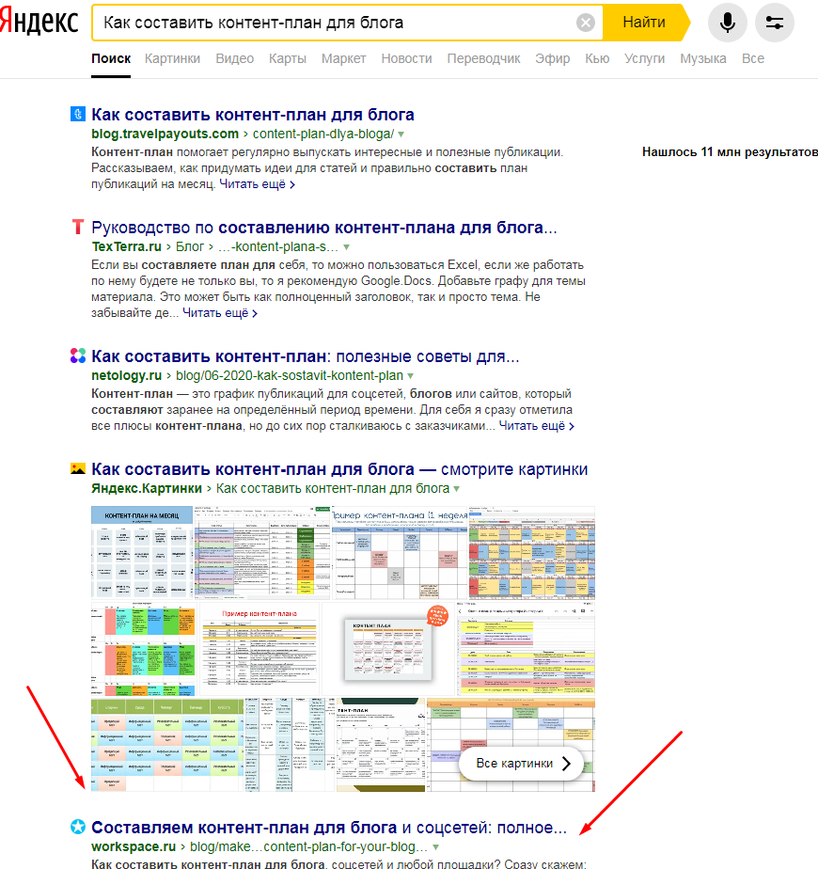The width and height of the screenshot is (818, 869).
Task: Show all services via Все tab
Action: tap(753, 58)
